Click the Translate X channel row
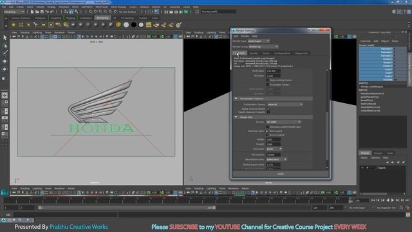The height and width of the screenshot is (232, 412). (382, 49)
